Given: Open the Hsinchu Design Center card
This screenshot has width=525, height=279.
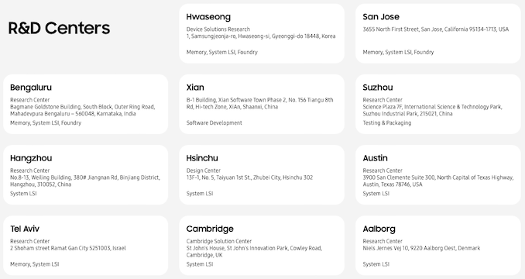Looking at the screenshot, I should point(262,175).
